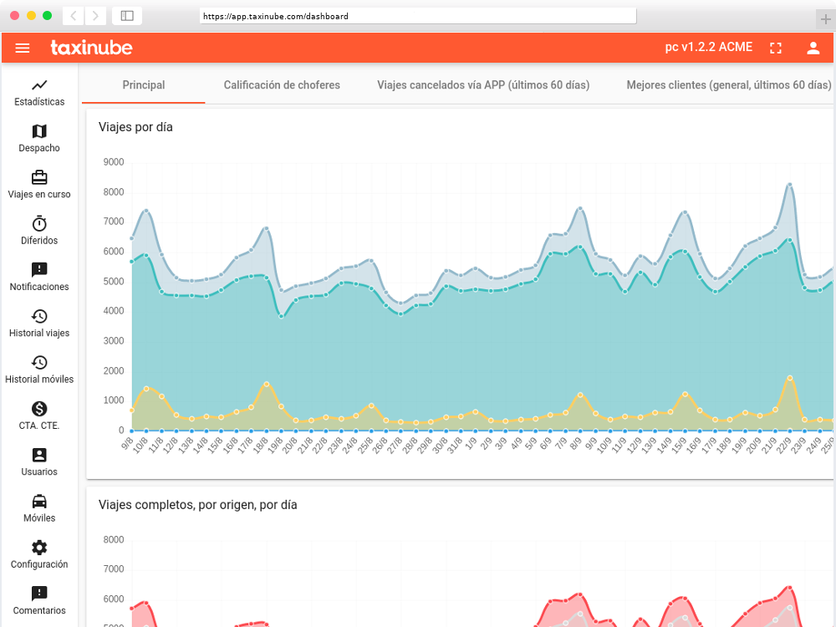Click the browser URL address field
The width and height of the screenshot is (836, 627).
click(418, 16)
